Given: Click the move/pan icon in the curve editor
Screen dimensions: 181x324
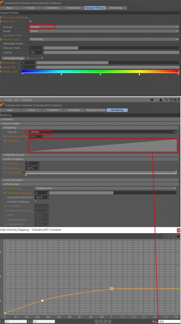Looking at the screenshot, I should pyautogui.click(x=165, y=236).
